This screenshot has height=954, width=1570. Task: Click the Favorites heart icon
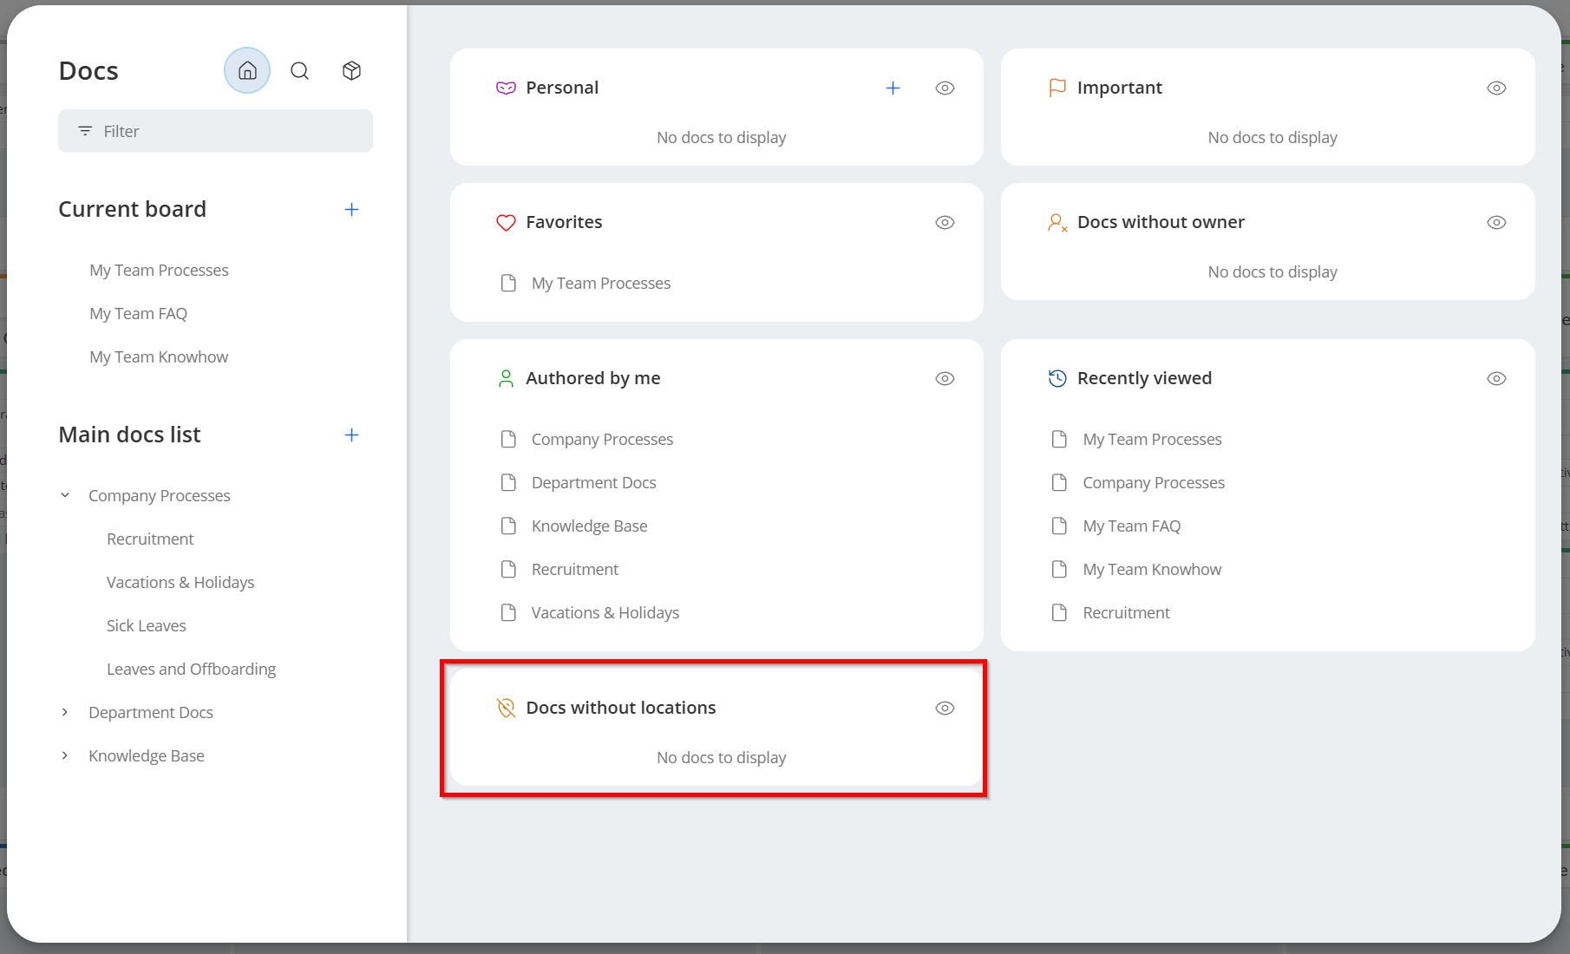[506, 222]
